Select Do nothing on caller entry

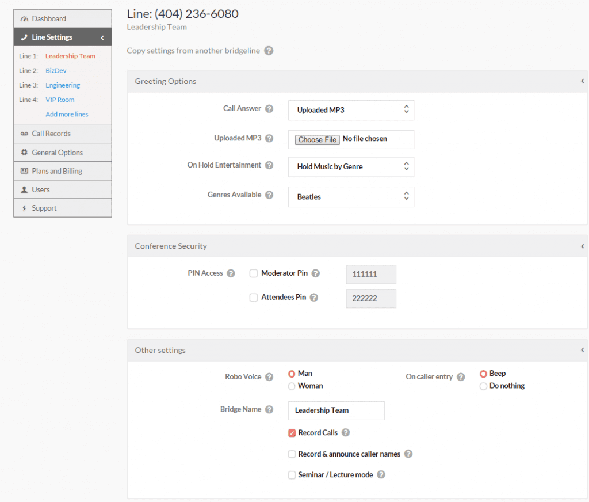(x=483, y=386)
